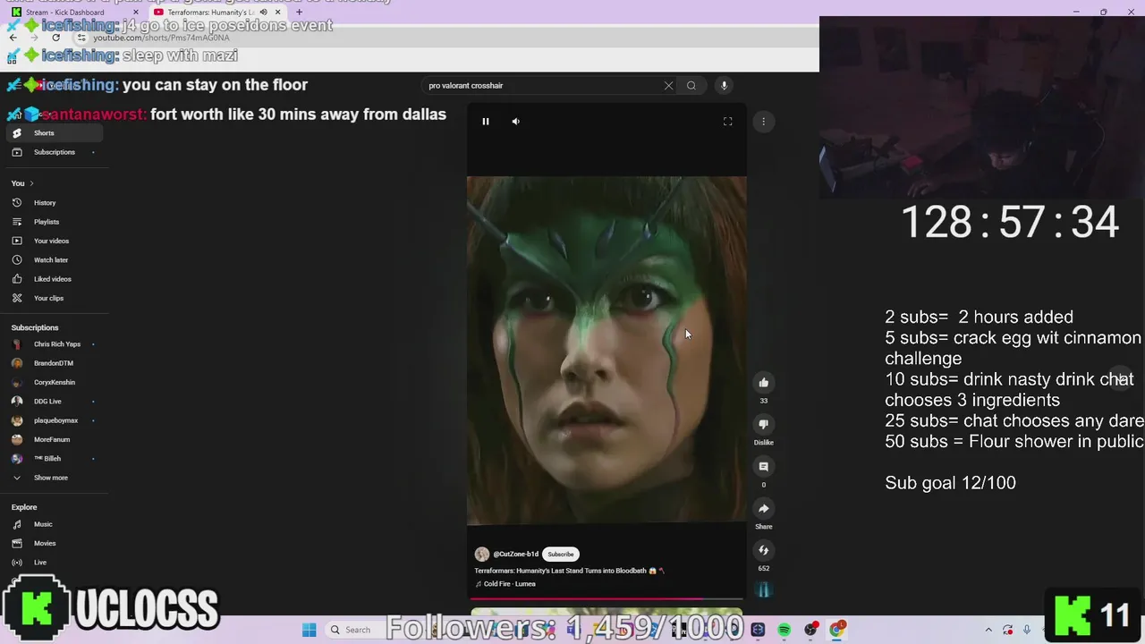Open Live under Explore
1145x644 pixels.
coord(54,563)
